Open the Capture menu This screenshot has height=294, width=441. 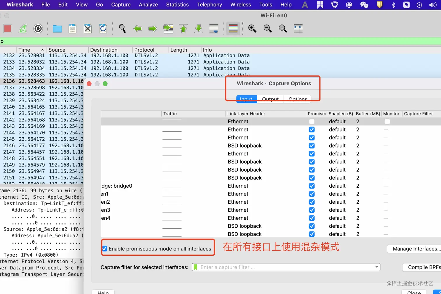[121, 5]
